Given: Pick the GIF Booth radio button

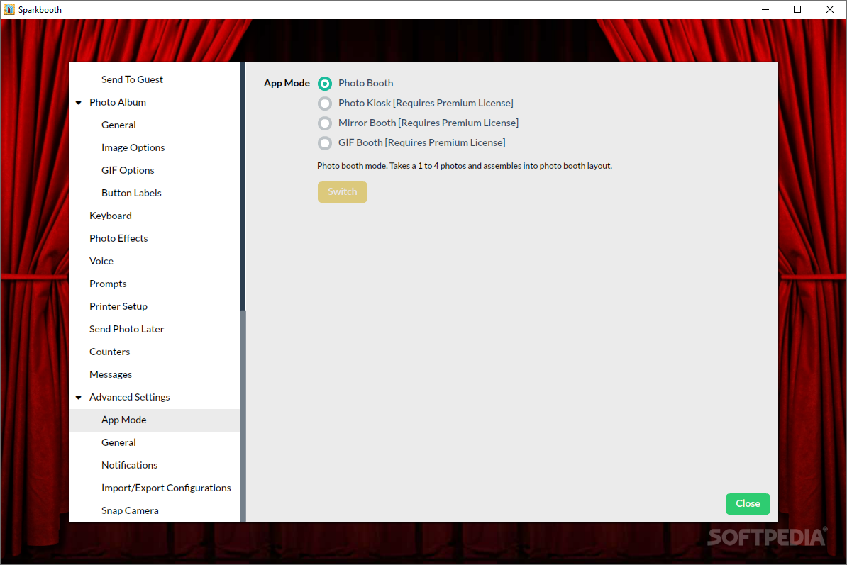Looking at the screenshot, I should (325, 143).
